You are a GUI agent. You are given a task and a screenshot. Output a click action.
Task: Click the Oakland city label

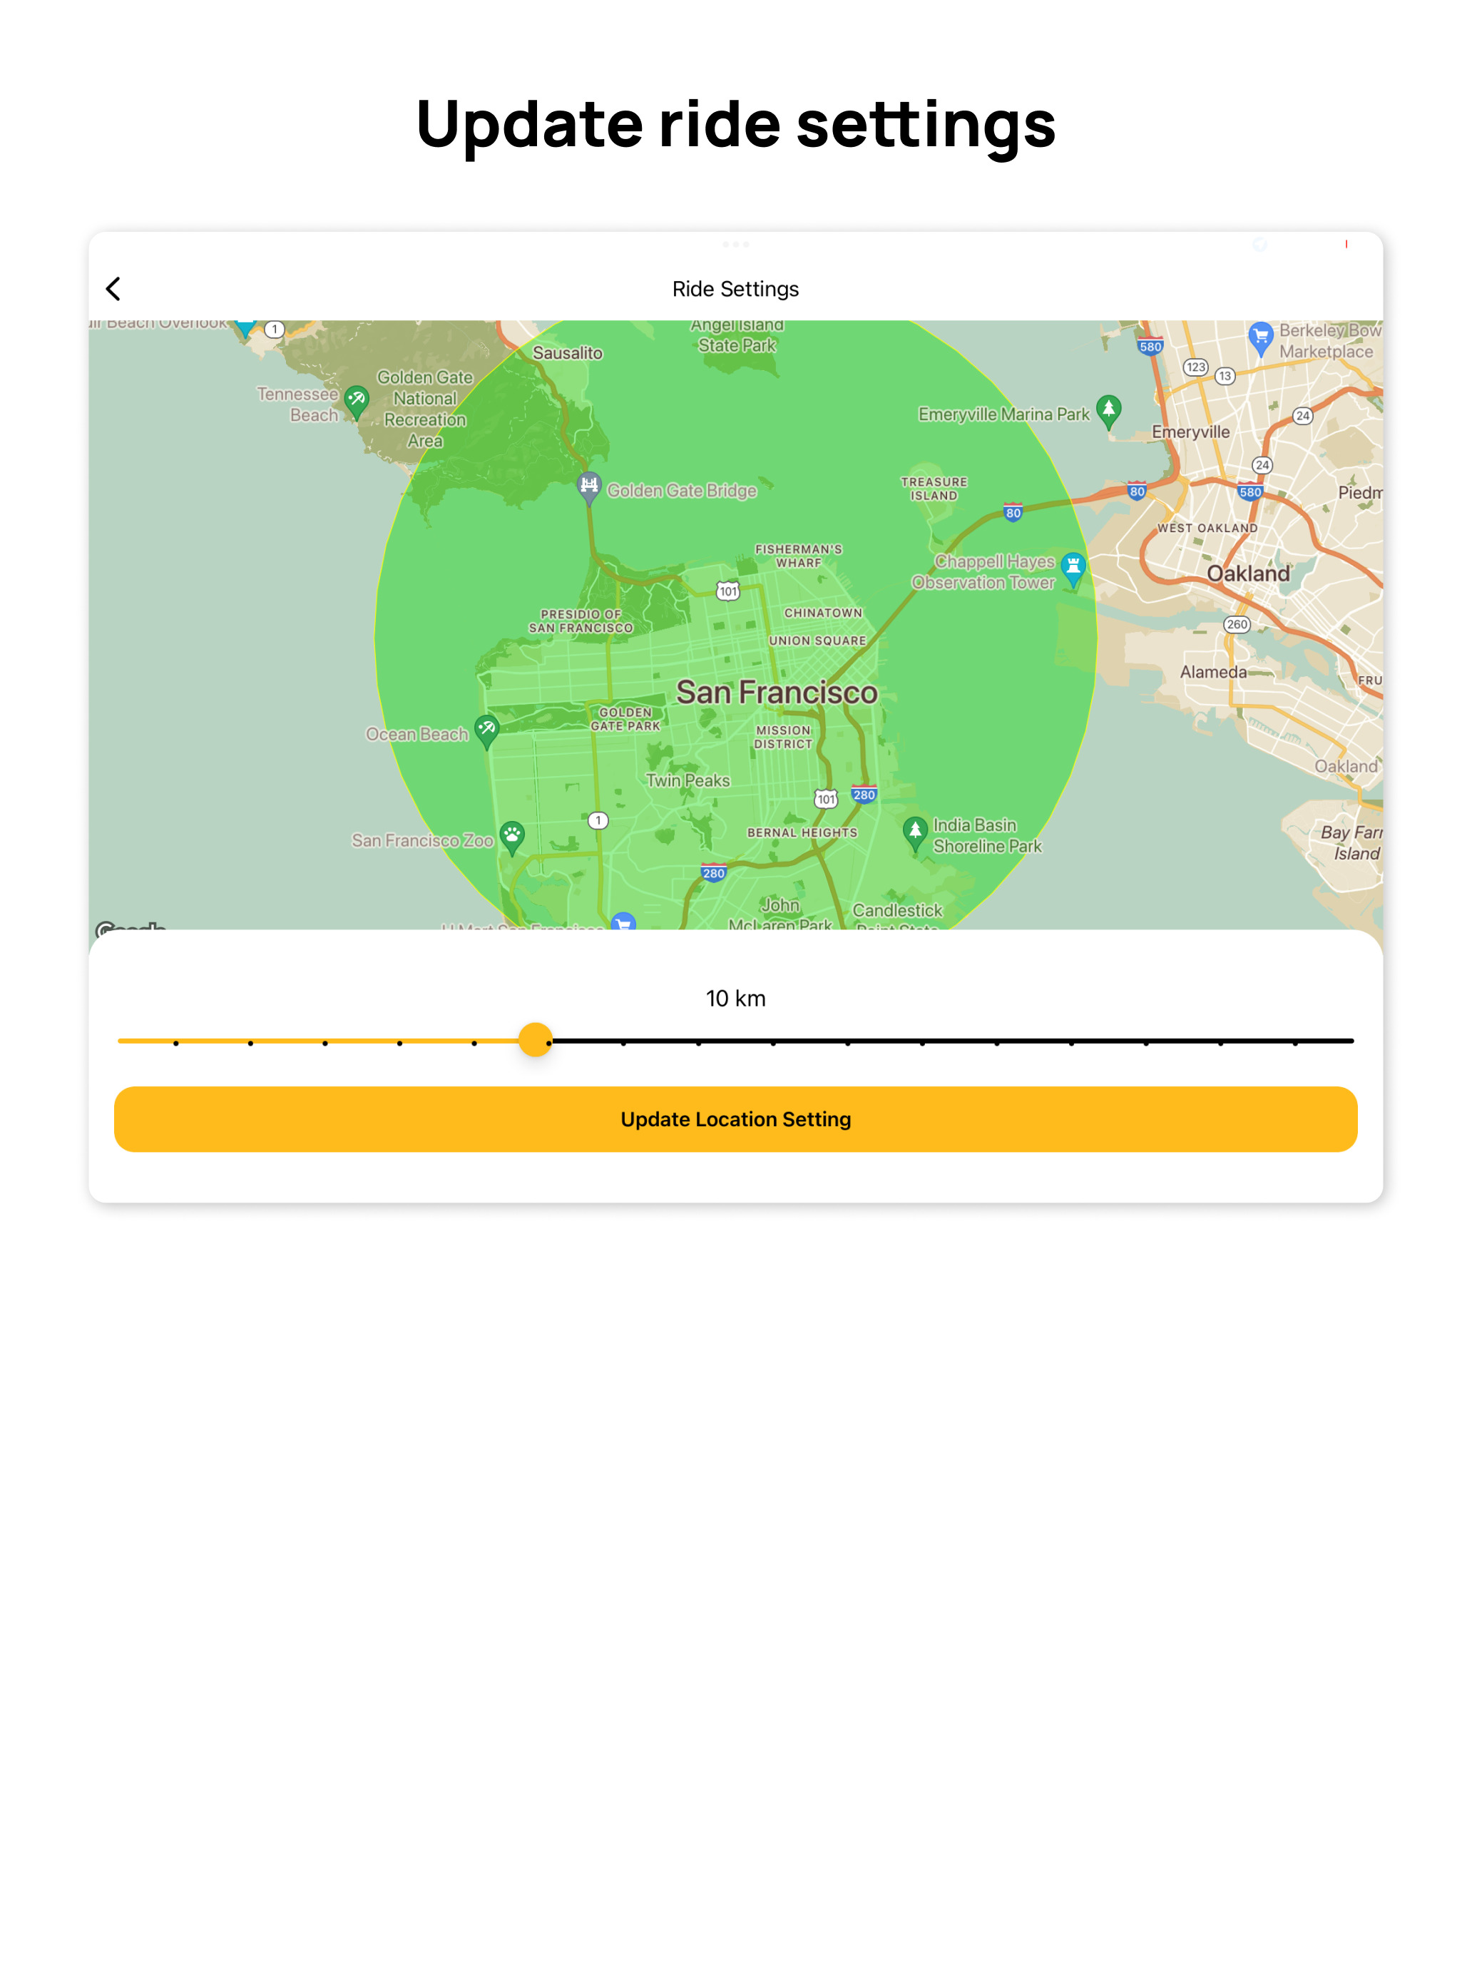click(x=1247, y=573)
